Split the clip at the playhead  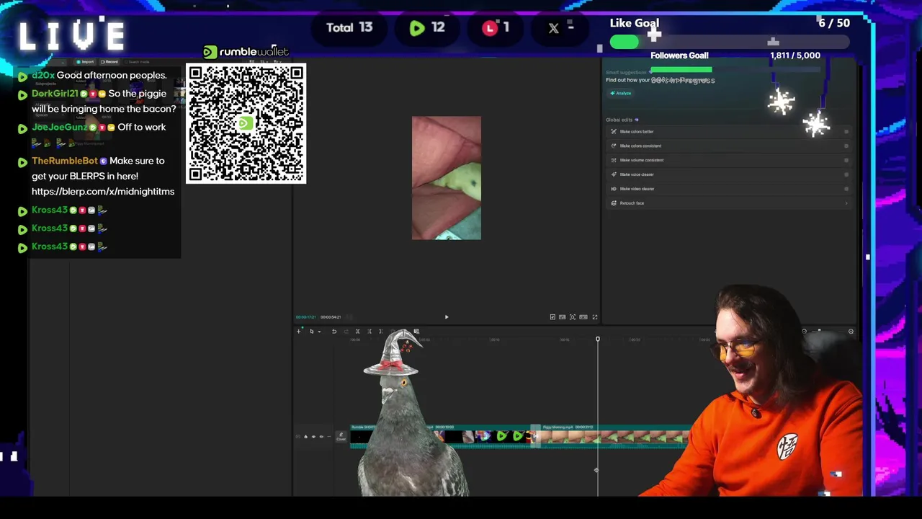pos(357,332)
